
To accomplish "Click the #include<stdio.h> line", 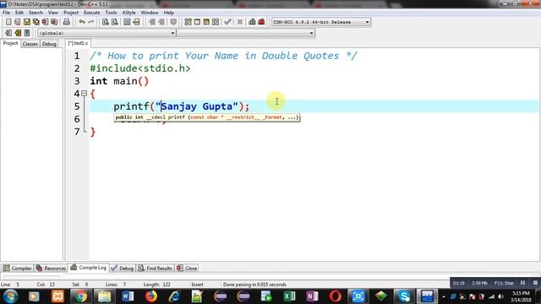I will tap(140, 68).
